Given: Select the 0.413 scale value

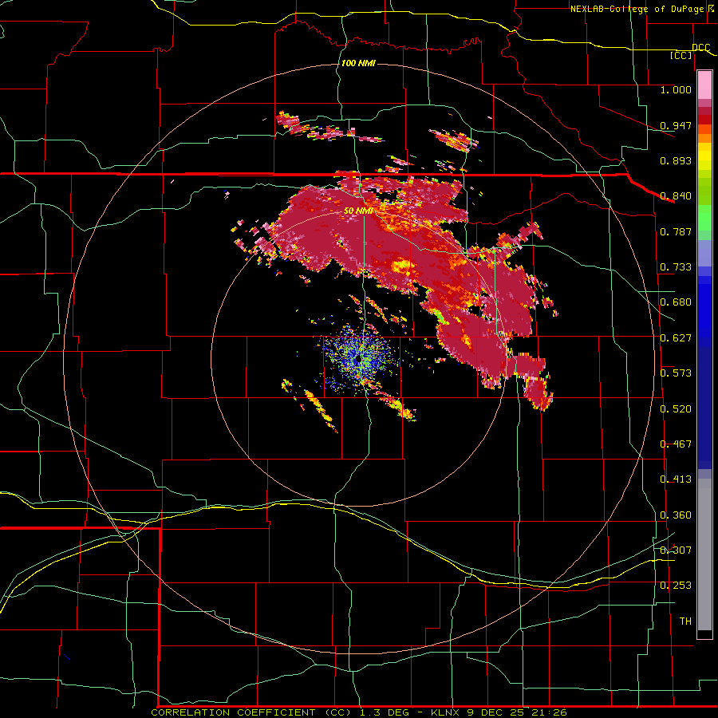Looking at the screenshot, I should tap(676, 479).
